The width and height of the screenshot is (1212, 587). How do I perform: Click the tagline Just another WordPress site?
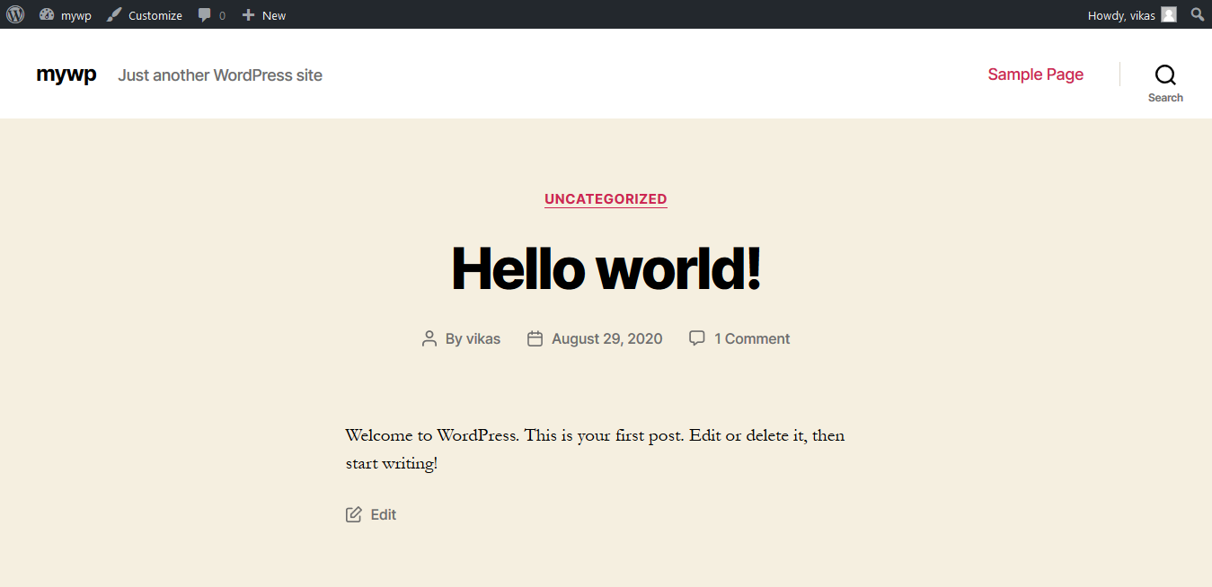[220, 75]
